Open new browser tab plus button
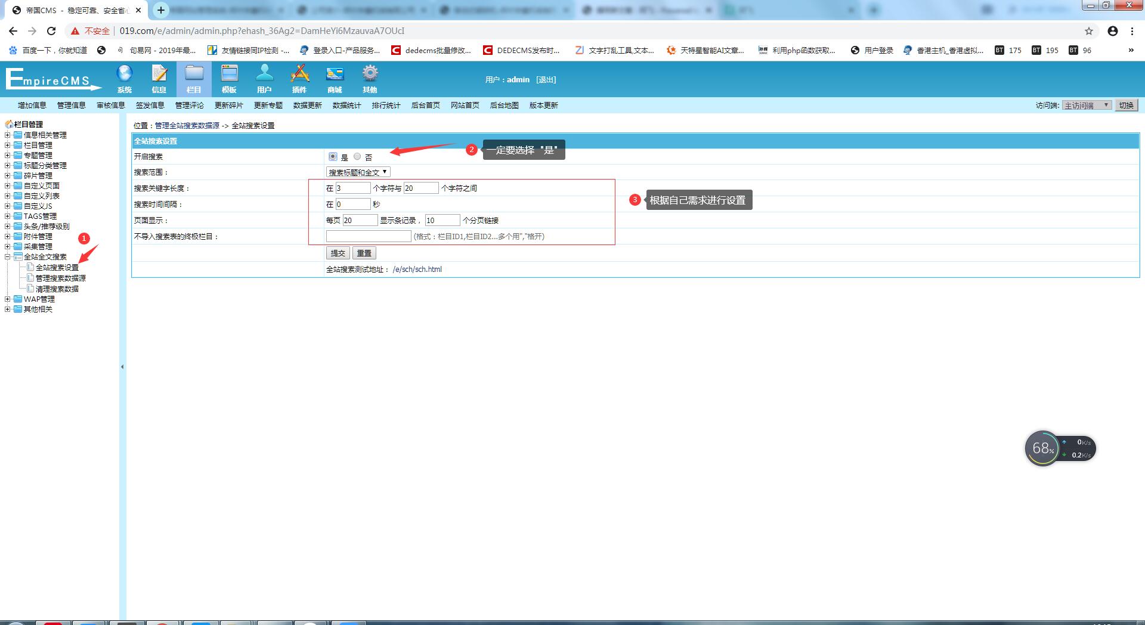Image resolution: width=1145 pixels, height=625 pixels. click(160, 10)
